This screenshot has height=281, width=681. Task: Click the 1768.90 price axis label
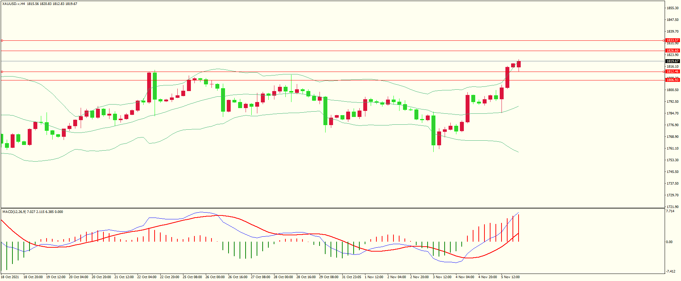point(672,137)
